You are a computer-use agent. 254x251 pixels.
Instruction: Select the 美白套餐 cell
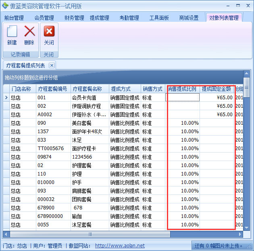tap(90, 123)
